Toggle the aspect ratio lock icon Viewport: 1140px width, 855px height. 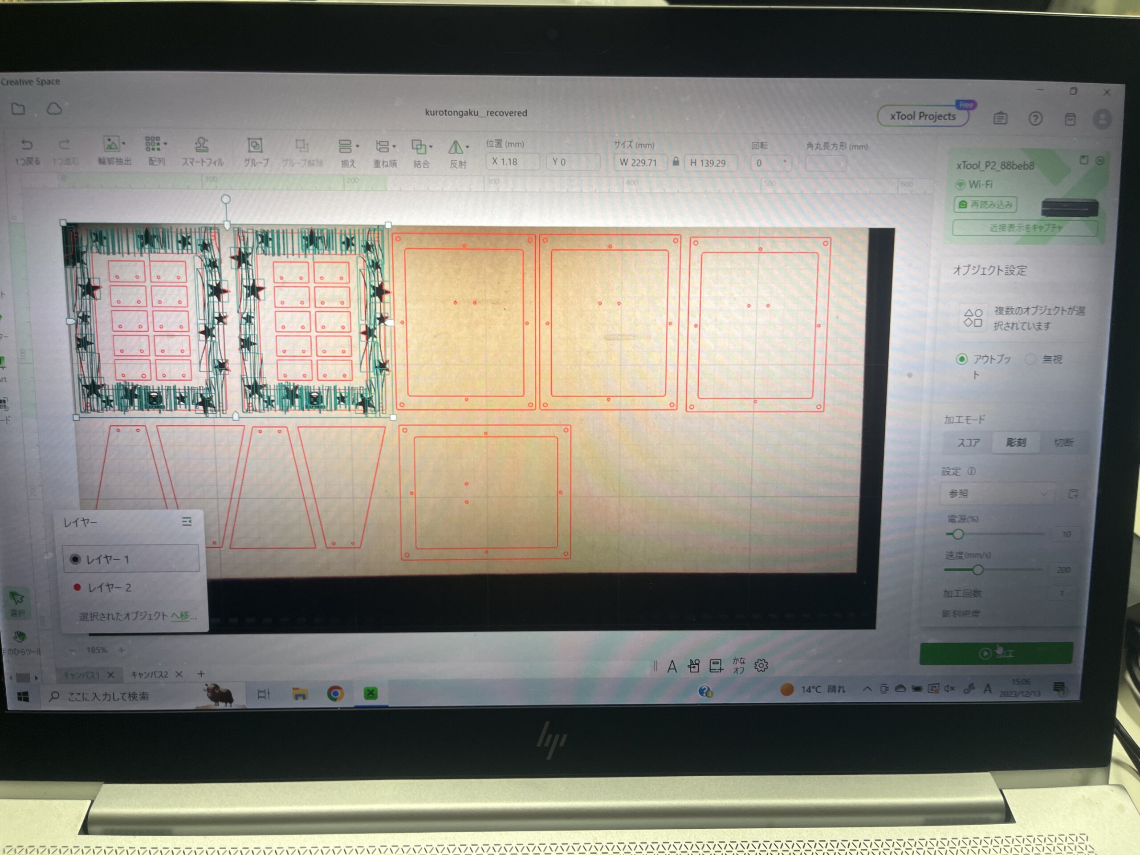[676, 162]
